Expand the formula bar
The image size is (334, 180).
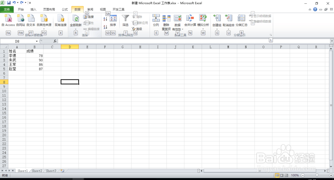332,41
